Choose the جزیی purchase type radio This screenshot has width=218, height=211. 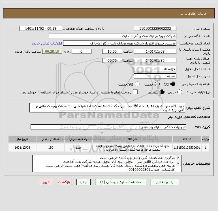(179, 92)
